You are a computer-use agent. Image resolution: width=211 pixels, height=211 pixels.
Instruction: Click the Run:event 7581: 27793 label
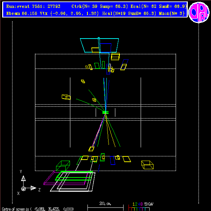tap(33, 6)
